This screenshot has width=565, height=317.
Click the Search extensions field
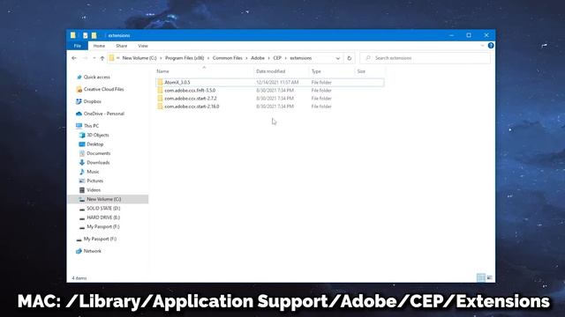pyautogui.click(x=426, y=58)
